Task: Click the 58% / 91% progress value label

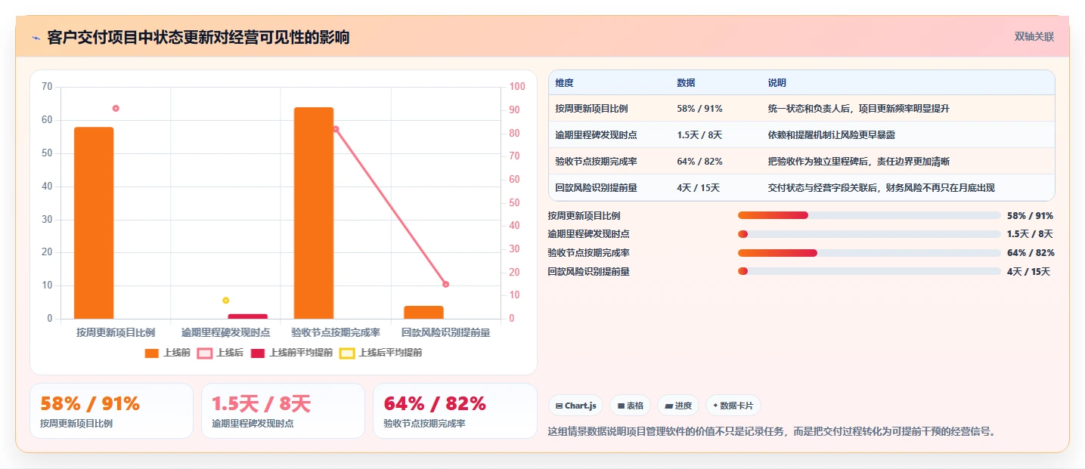Action: [1030, 215]
